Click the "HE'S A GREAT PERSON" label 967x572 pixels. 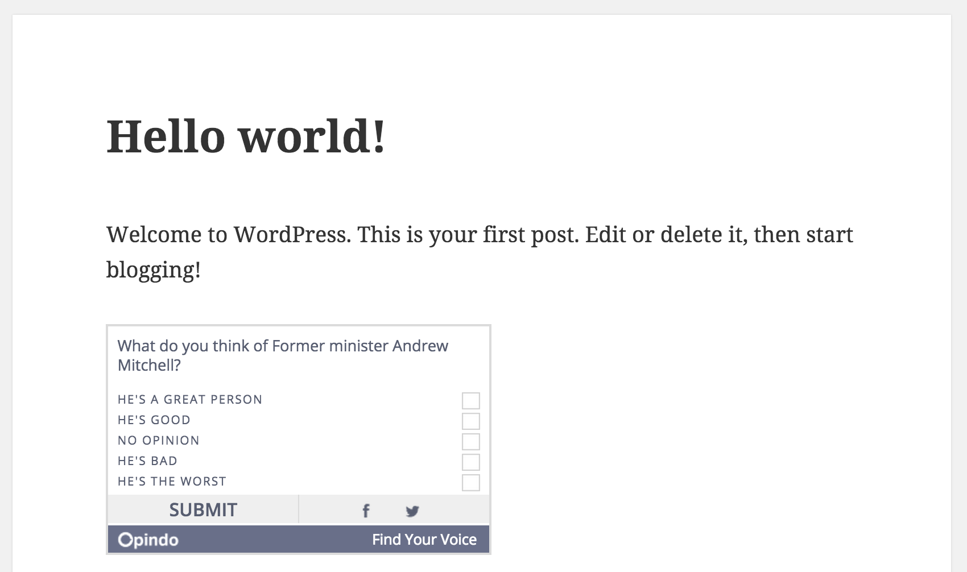(190, 400)
